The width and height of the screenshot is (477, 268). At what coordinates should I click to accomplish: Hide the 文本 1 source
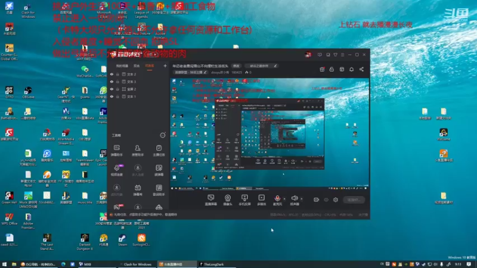pos(111,96)
